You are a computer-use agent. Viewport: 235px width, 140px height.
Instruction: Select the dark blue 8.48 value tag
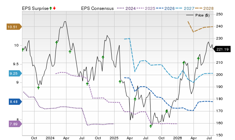coord(15,102)
